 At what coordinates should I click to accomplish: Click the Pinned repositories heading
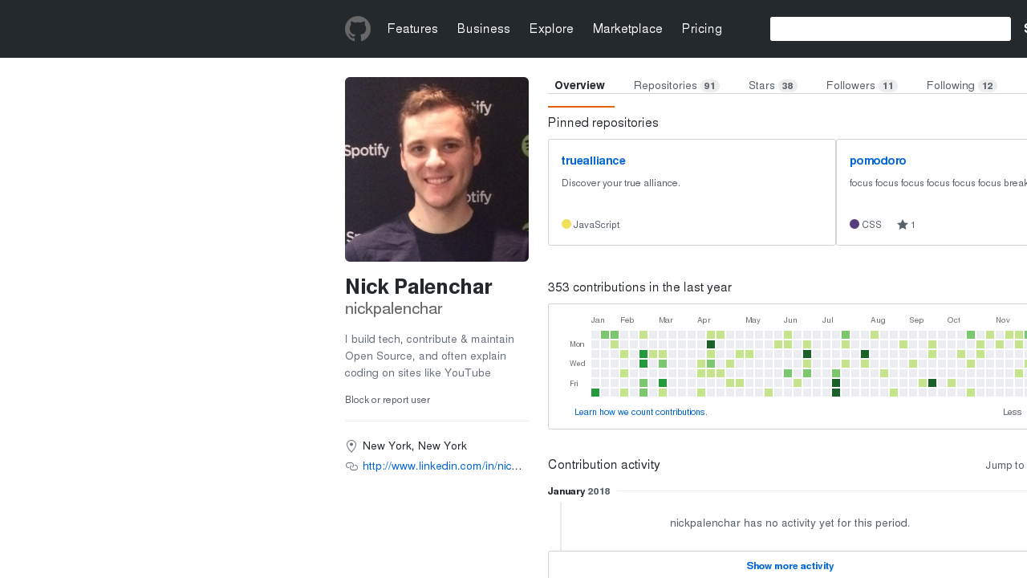(x=603, y=123)
